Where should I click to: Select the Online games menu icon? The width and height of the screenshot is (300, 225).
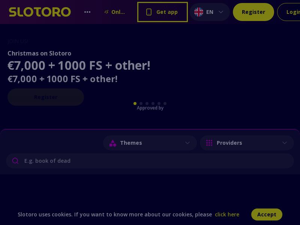[x=106, y=12]
